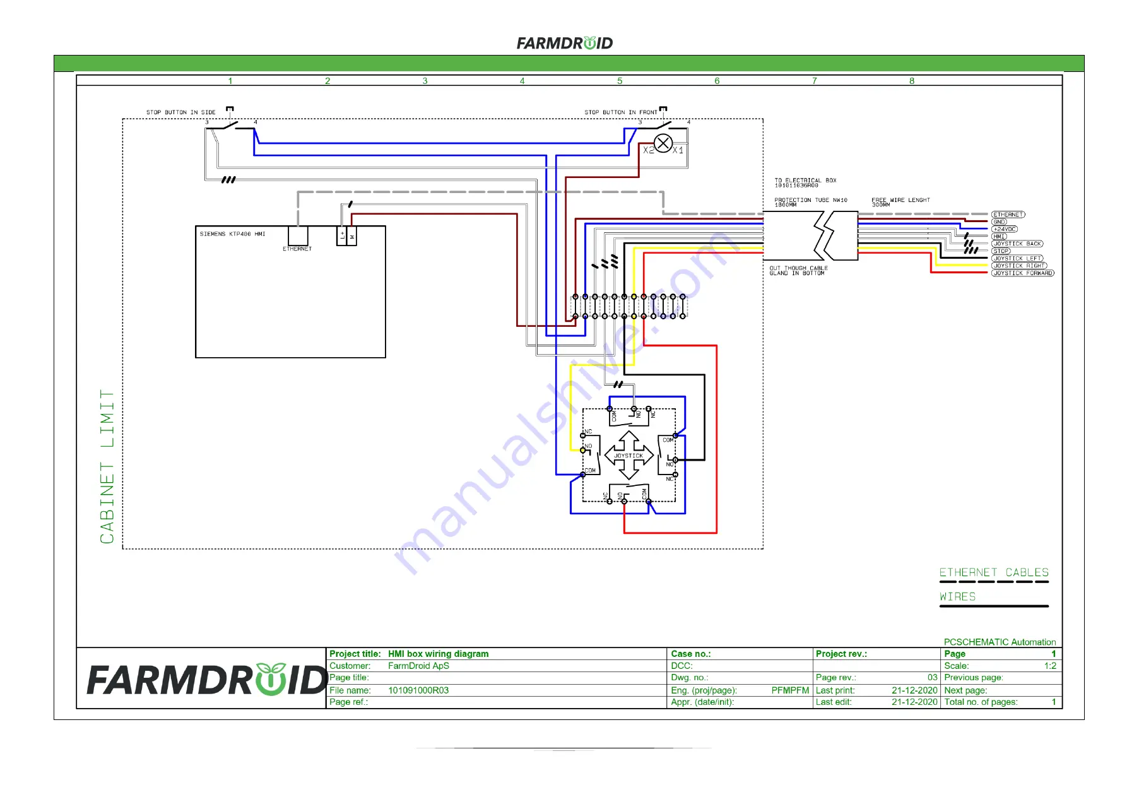Click the 'Total no. of pages:' label

981,702
